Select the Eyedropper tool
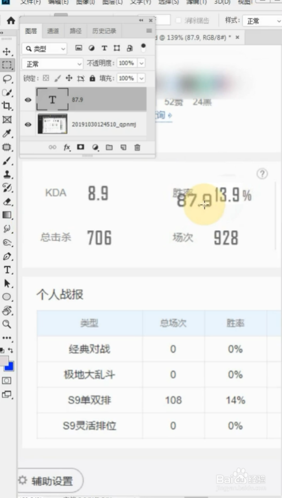The image size is (282, 498). (7, 134)
